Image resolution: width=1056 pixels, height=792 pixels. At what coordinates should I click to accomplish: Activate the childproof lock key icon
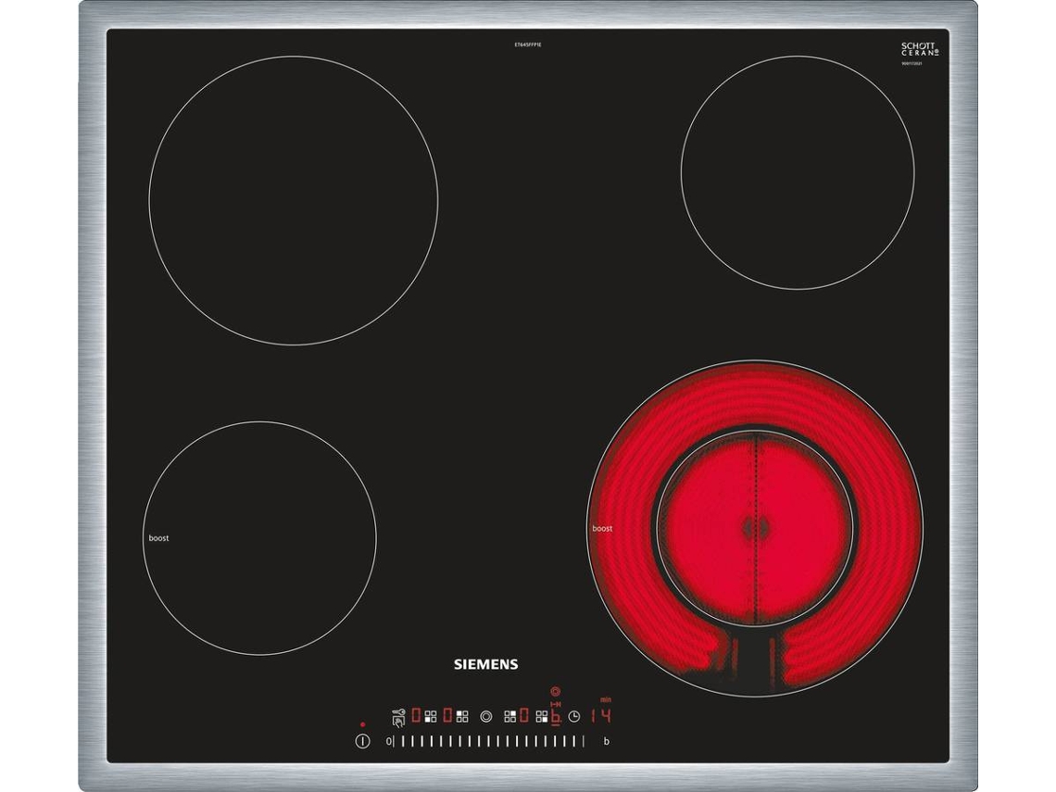[398, 718]
